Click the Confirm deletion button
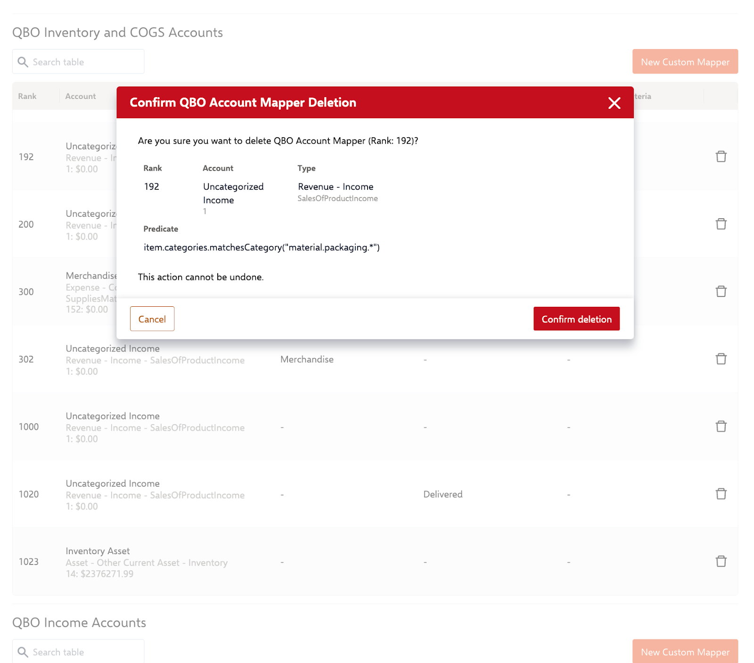Screen dimensions: 754x663 pos(576,319)
